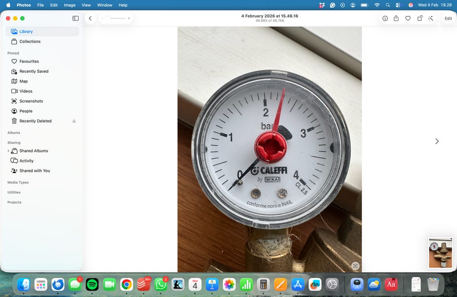Activate Live Text icon on the photo
This screenshot has height=297, width=457.
pyautogui.click(x=355, y=266)
